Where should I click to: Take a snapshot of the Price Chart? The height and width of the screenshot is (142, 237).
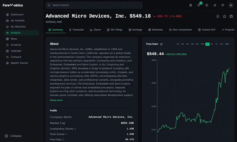(x=161, y=44)
